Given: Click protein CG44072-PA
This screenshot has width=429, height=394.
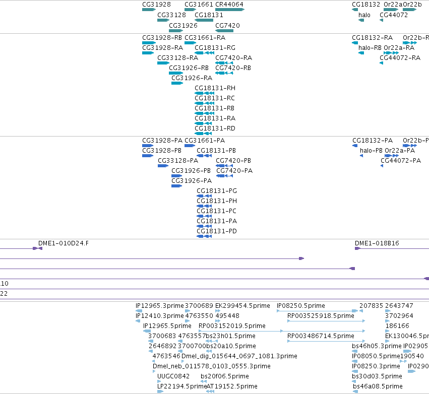Looking at the screenshot, I should tap(382, 166).
